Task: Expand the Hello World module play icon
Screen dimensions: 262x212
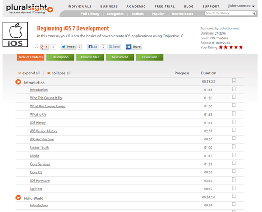Action: coord(18,198)
